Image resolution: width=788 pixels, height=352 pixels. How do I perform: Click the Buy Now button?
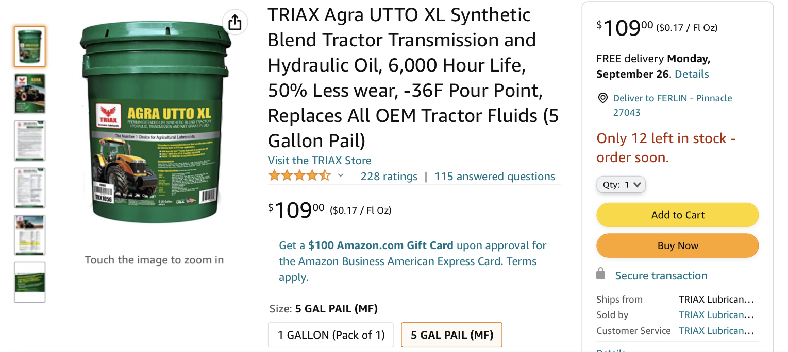(x=677, y=246)
